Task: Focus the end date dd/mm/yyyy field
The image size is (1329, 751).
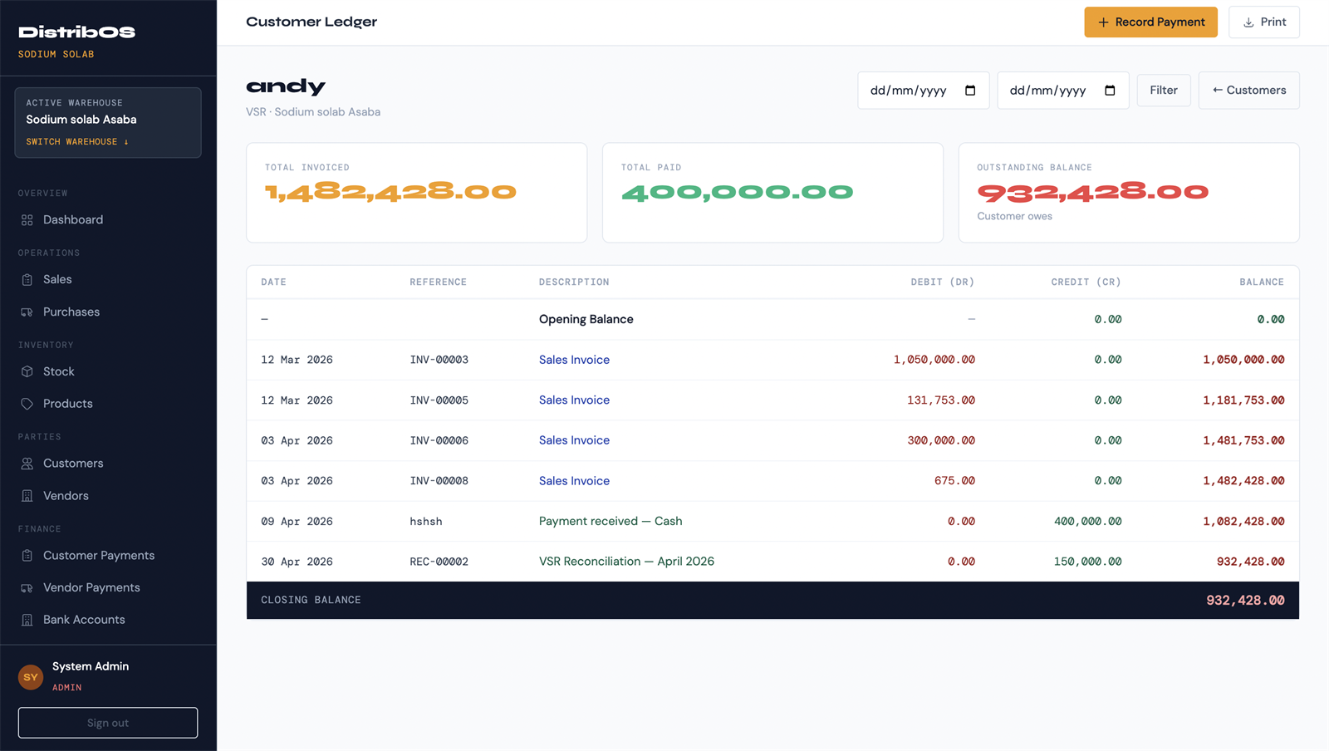Action: [1062, 91]
